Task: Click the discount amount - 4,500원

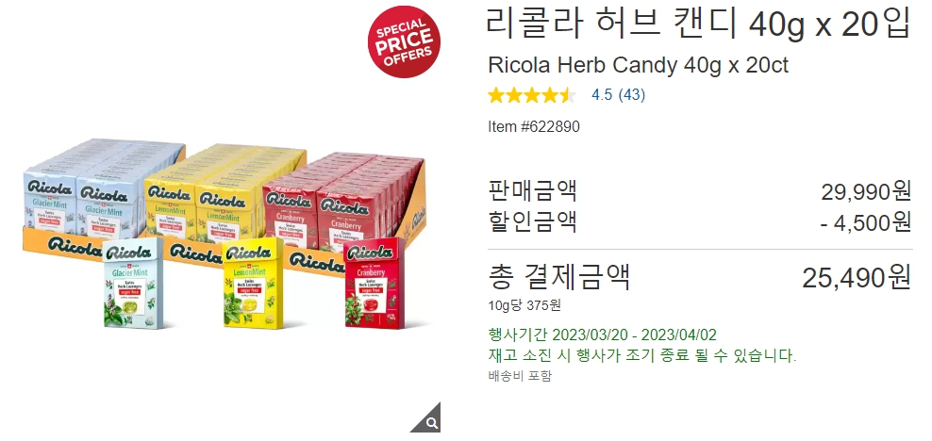Action: pos(865,222)
